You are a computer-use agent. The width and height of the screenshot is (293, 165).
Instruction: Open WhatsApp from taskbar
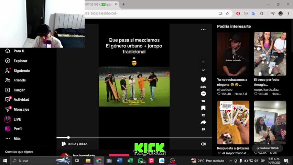[x=141, y=161]
